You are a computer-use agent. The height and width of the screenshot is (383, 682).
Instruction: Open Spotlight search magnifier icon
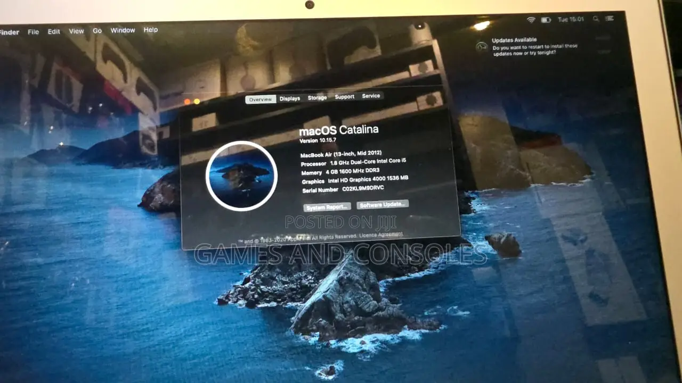click(596, 19)
